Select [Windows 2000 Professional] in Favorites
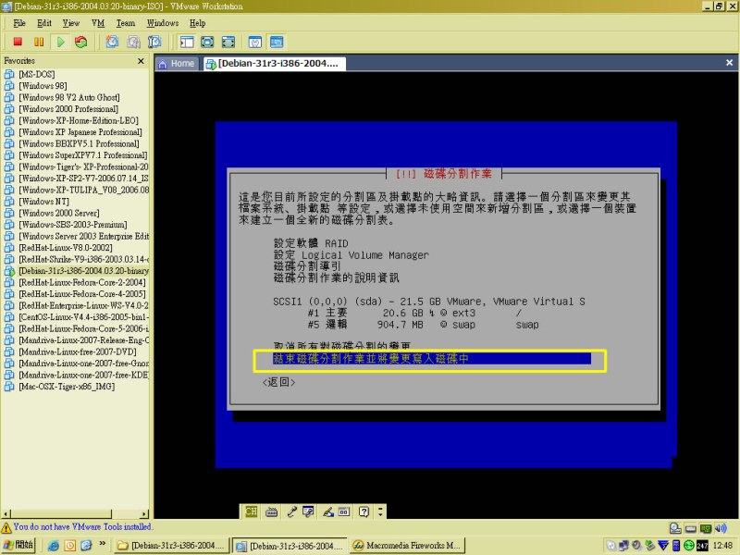Image resolution: width=740 pixels, height=555 pixels. click(x=68, y=109)
